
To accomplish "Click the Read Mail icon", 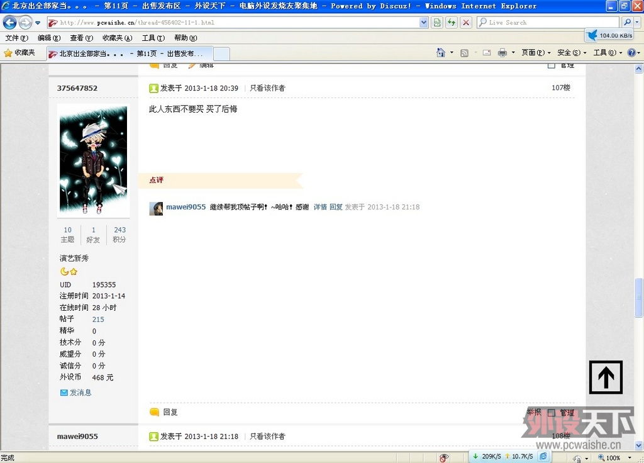I will 487,53.
